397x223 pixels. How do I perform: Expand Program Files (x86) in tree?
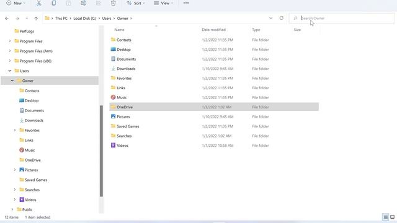pos(10,61)
